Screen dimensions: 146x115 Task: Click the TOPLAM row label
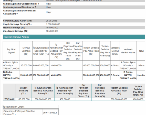click(9, 99)
